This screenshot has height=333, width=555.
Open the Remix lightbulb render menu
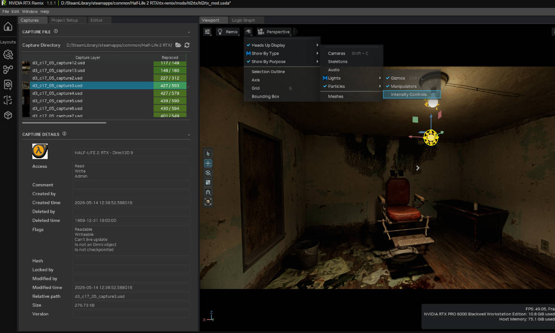pyautogui.click(x=228, y=32)
